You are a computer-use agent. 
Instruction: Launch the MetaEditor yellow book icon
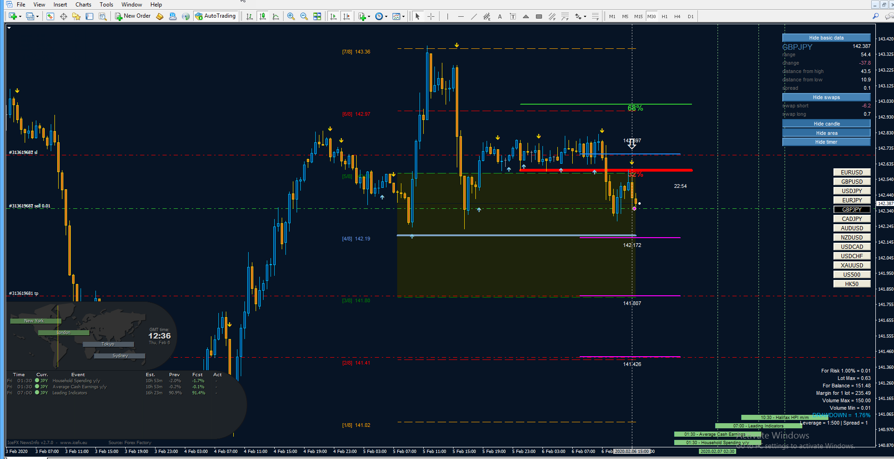[160, 16]
